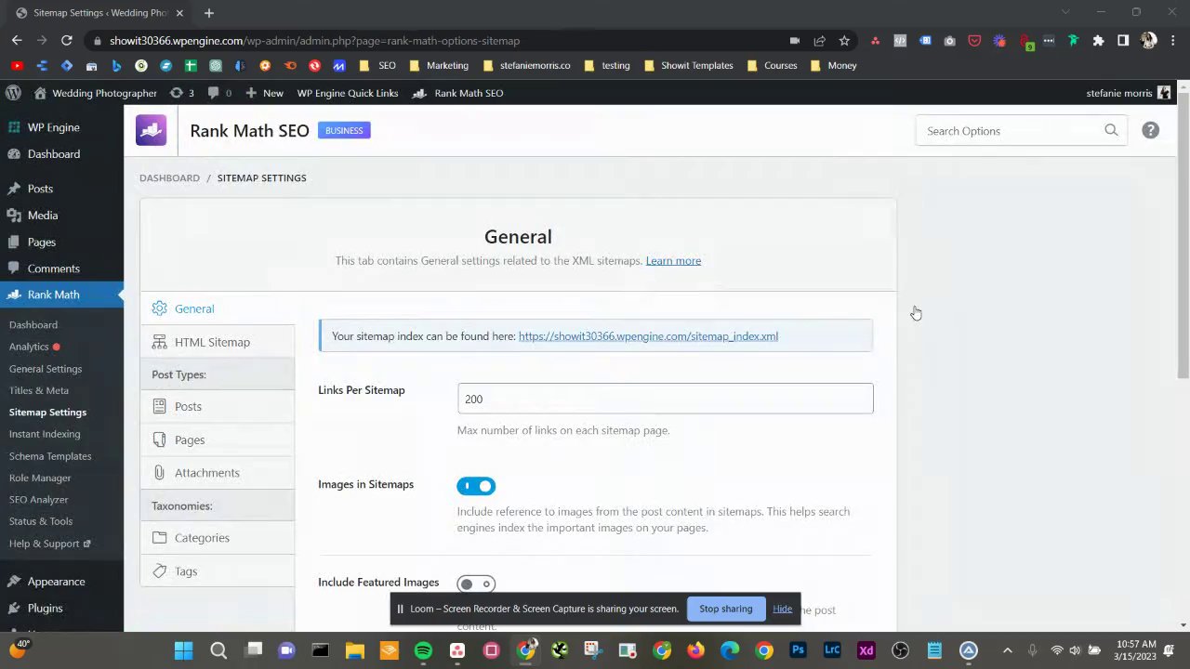Click the Windows taskbar search icon
The width and height of the screenshot is (1190, 669).
pos(218,650)
